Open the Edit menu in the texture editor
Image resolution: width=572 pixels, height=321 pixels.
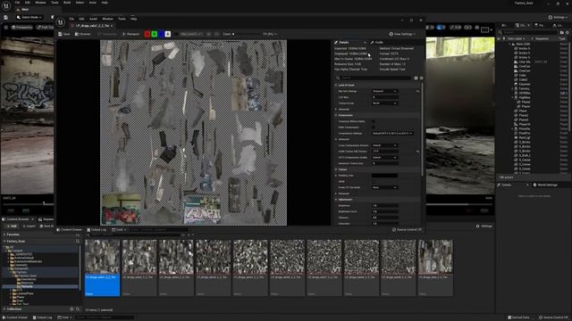tap(81, 19)
